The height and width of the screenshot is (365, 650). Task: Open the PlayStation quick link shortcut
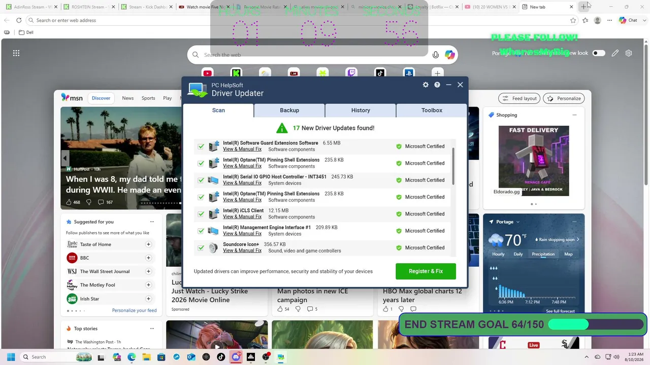409,73
